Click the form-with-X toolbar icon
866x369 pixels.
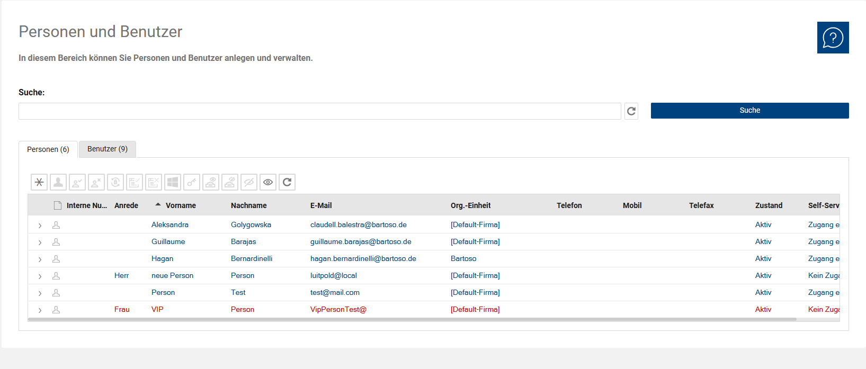pos(154,182)
